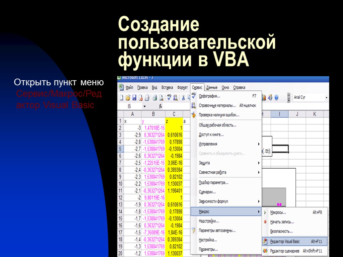Expand the Защита submenu arrow

coord(259,163)
